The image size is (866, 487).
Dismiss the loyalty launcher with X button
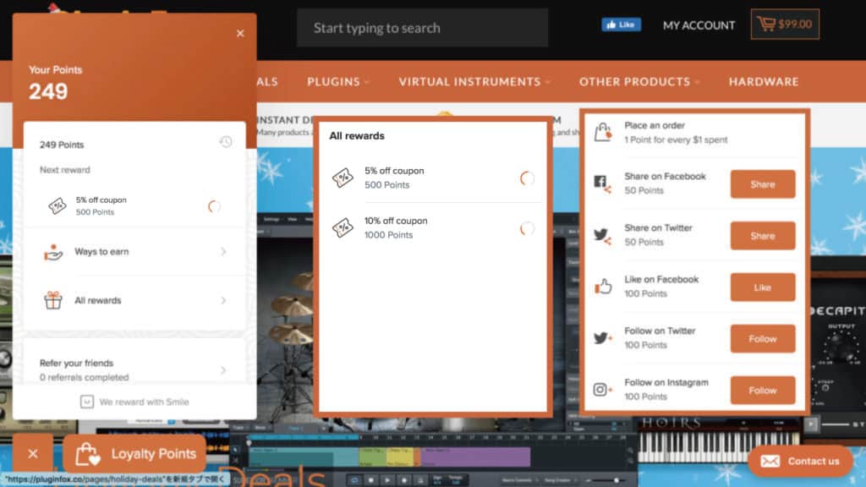pyautogui.click(x=33, y=454)
